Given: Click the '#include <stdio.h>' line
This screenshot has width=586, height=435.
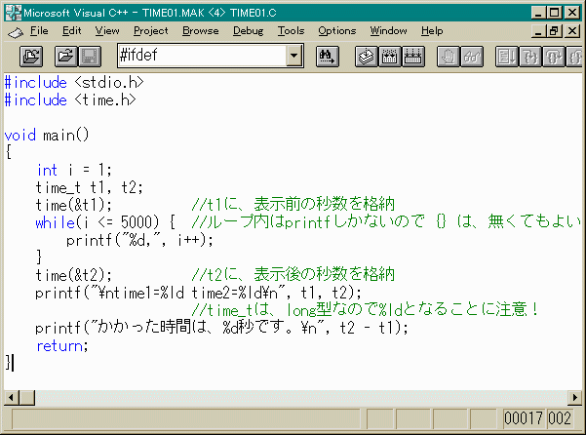Looking at the screenshot, I should [x=74, y=82].
